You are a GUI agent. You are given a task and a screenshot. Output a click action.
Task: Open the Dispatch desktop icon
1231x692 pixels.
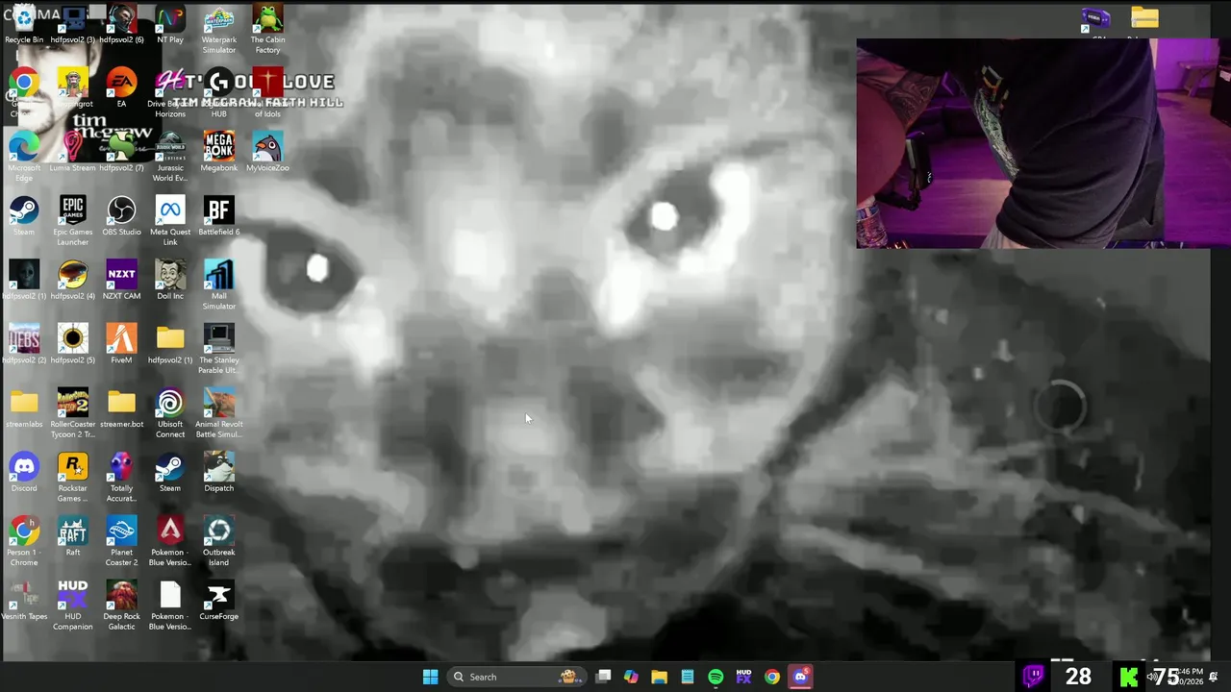tap(218, 473)
